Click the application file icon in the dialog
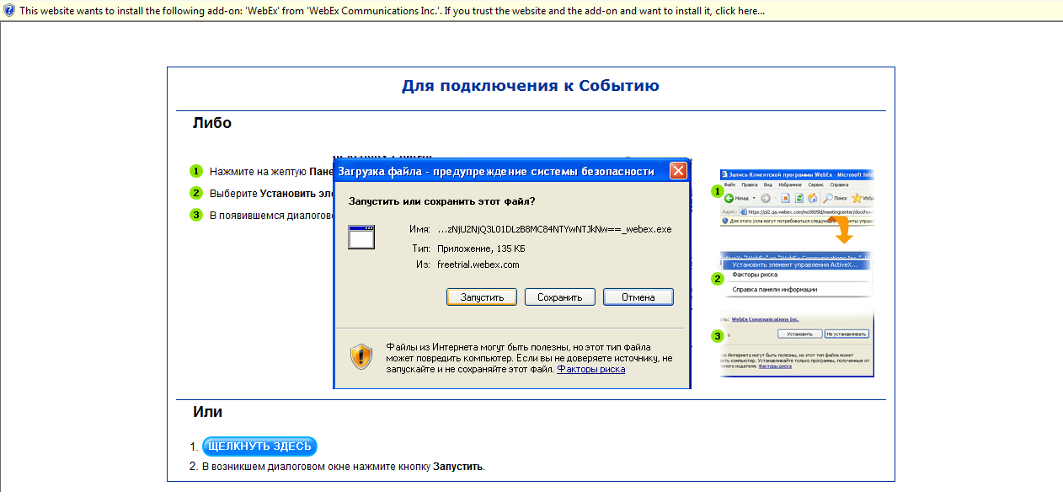Screen dimensions: 1063x497 [x=361, y=238]
